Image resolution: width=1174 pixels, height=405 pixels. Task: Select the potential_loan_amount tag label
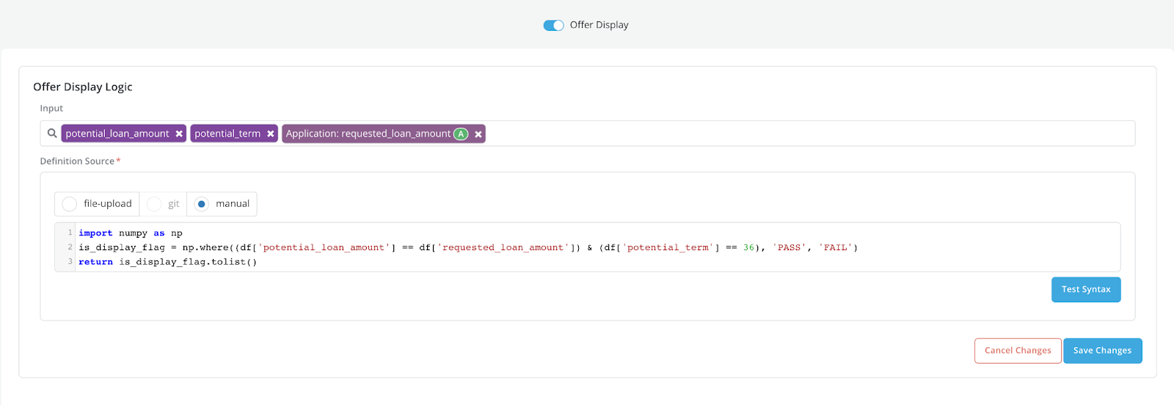pos(117,134)
